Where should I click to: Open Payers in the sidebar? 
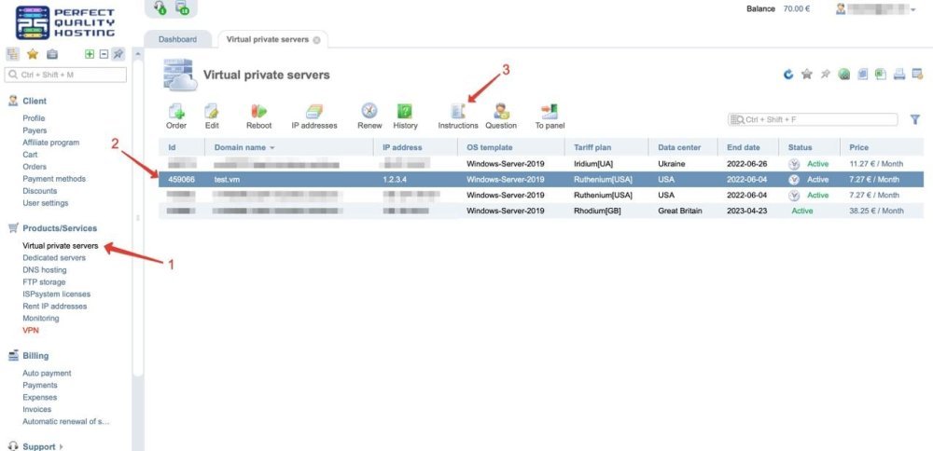click(x=35, y=130)
